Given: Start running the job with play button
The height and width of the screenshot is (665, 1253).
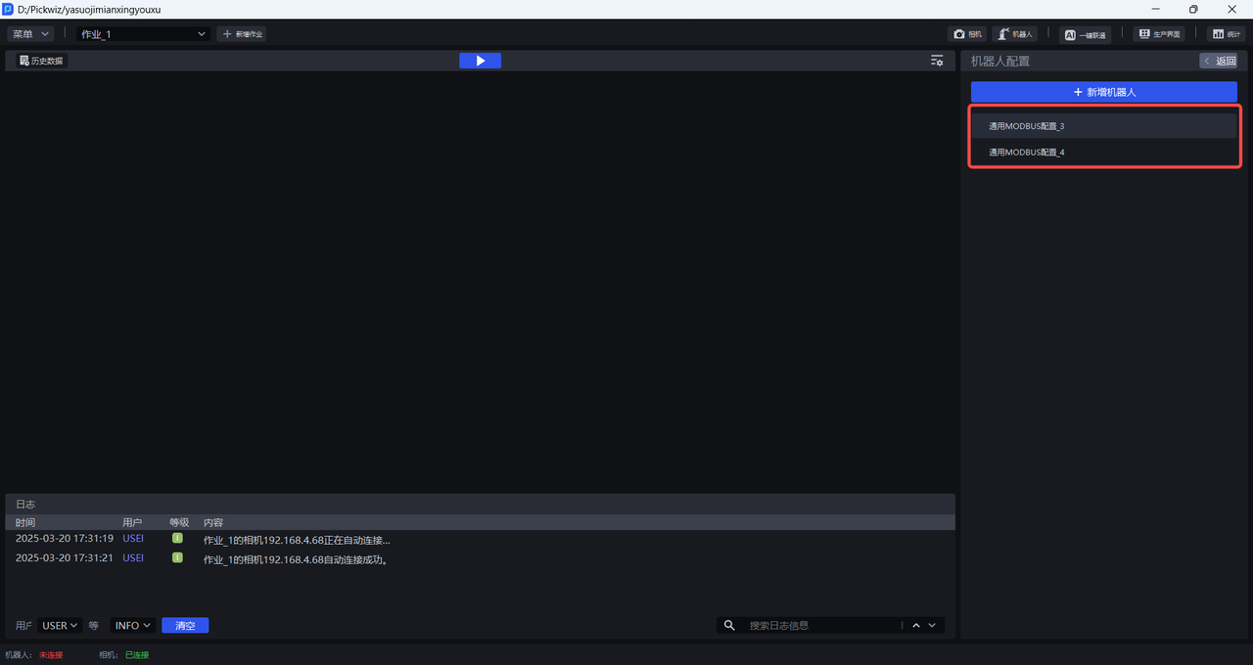Looking at the screenshot, I should tap(480, 61).
